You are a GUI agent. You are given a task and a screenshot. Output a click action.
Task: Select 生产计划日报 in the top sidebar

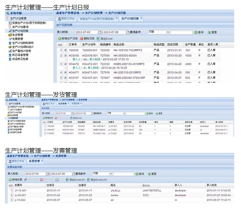(x=18, y=31)
